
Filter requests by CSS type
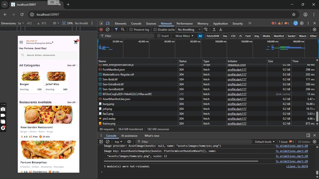tap(233, 36)
